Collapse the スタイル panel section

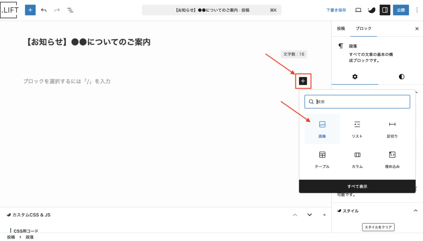tap(416, 211)
